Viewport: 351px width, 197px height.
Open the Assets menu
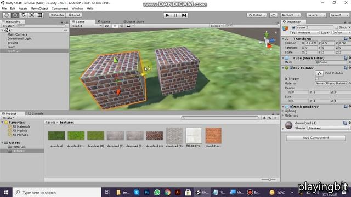(23, 8)
